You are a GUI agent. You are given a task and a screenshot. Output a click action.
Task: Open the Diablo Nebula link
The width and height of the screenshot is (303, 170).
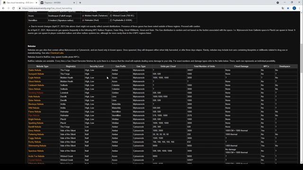tap(35, 70)
